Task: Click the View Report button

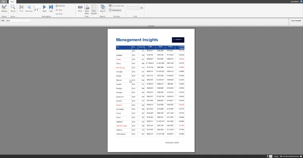Action: pyautogui.click(x=296, y=21)
